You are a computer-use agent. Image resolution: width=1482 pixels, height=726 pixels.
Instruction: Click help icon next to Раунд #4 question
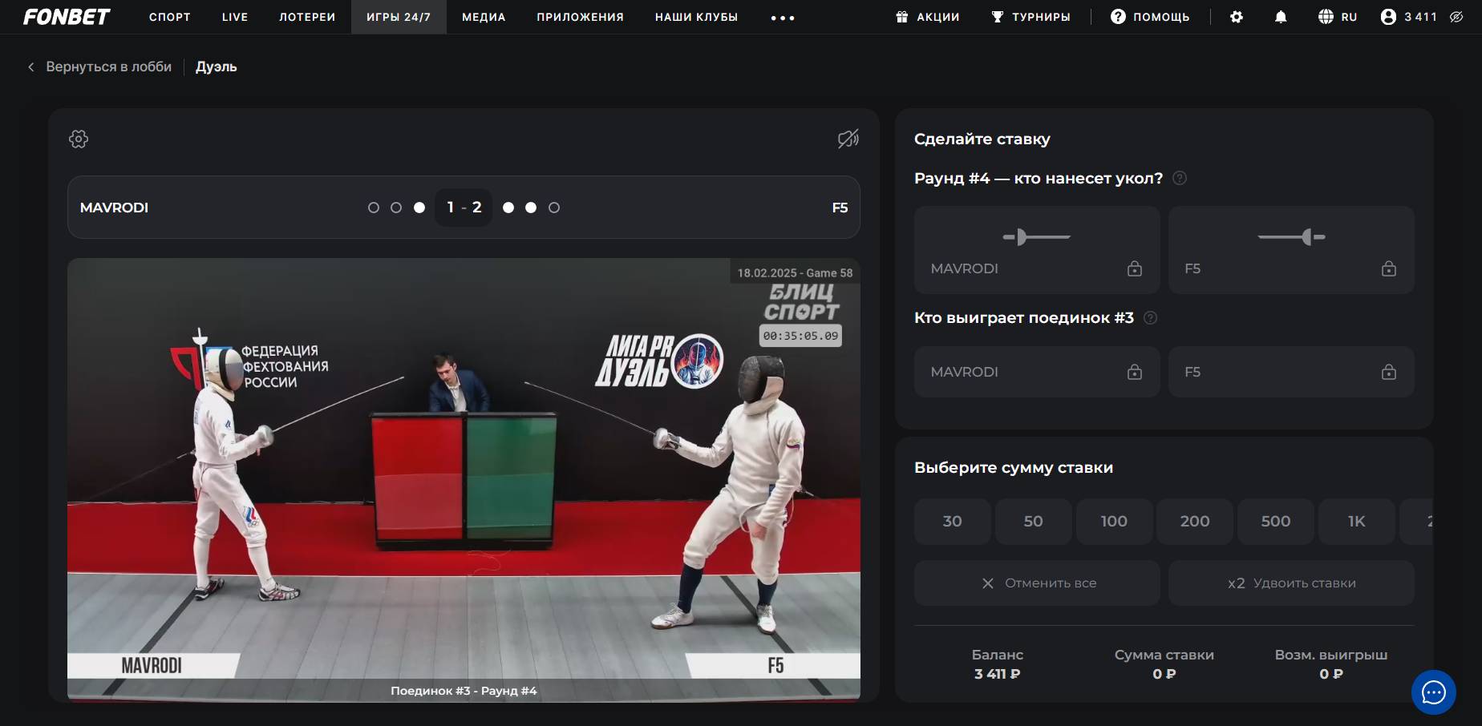[1180, 179]
